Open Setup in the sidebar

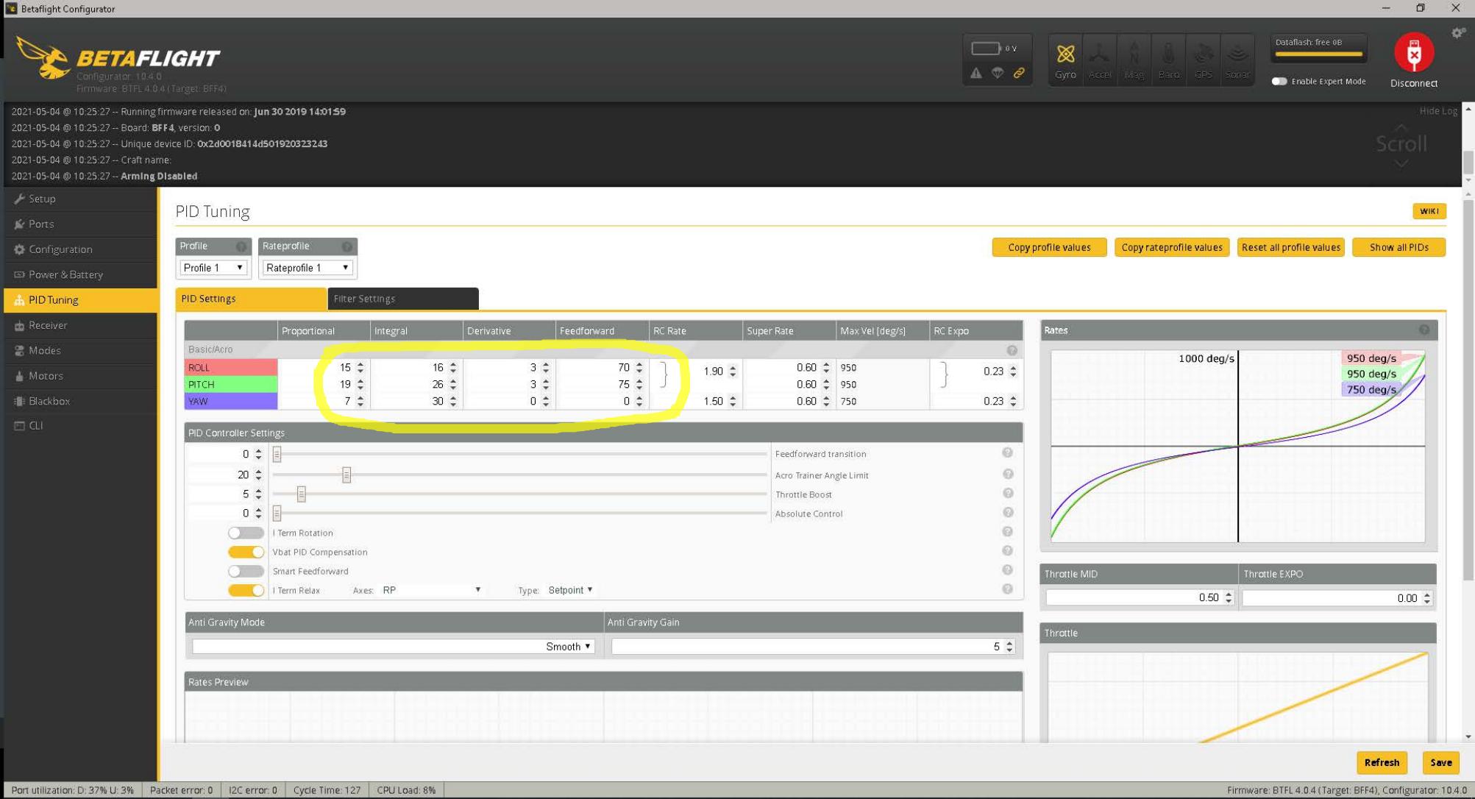[x=81, y=199]
